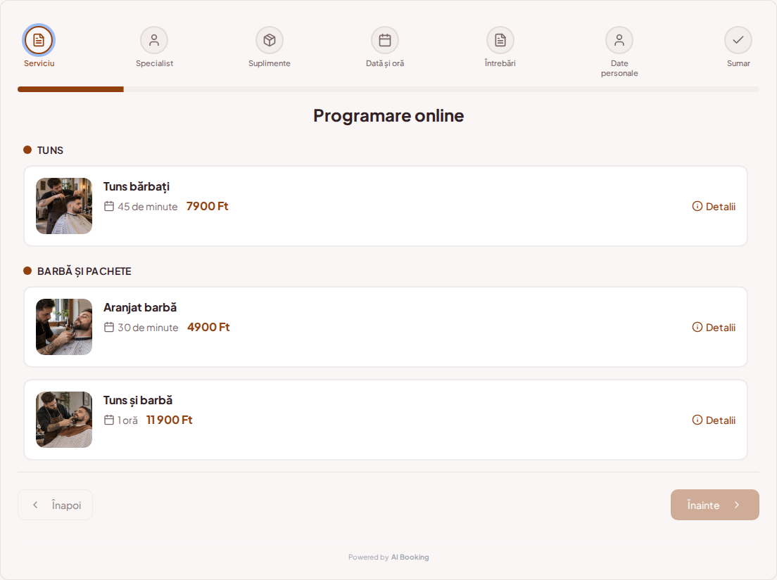Click the booking progress bar
Screen dimensions: 777x580
pyautogui.click(x=388, y=89)
